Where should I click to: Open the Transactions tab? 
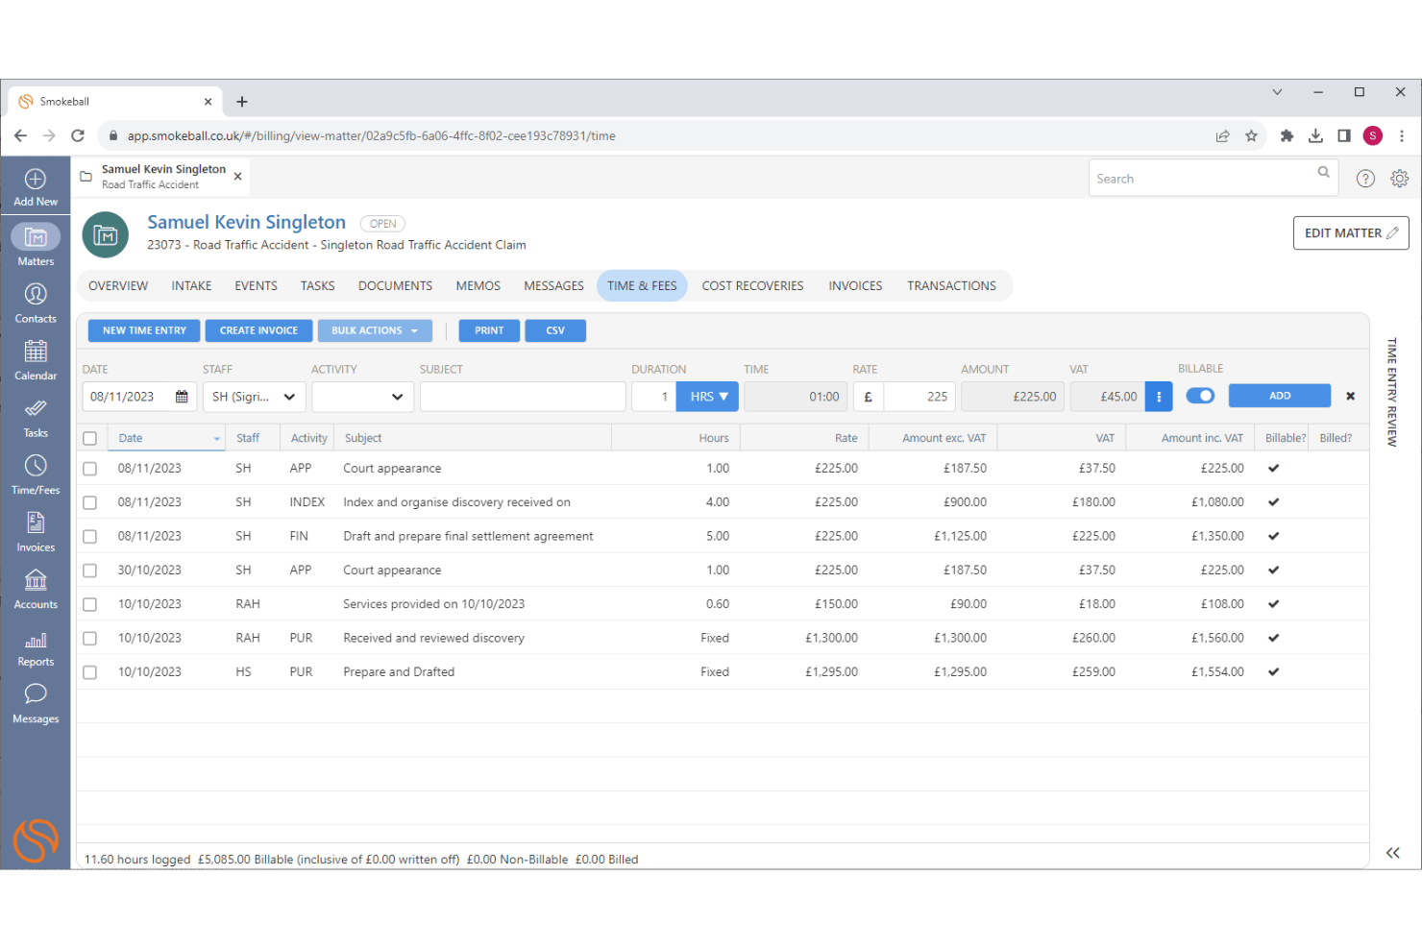coord(951,286)
